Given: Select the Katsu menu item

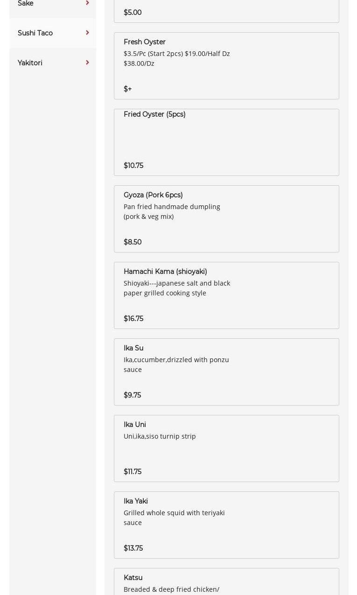Looking at the screenshot, I should tap(226, 581).
